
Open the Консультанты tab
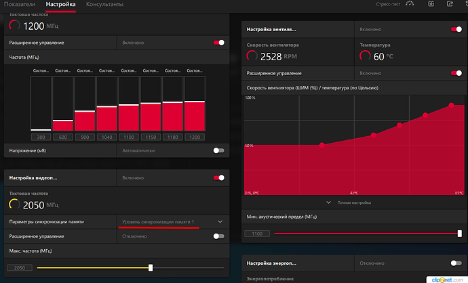pyautogui.click(x=104, y=4)
